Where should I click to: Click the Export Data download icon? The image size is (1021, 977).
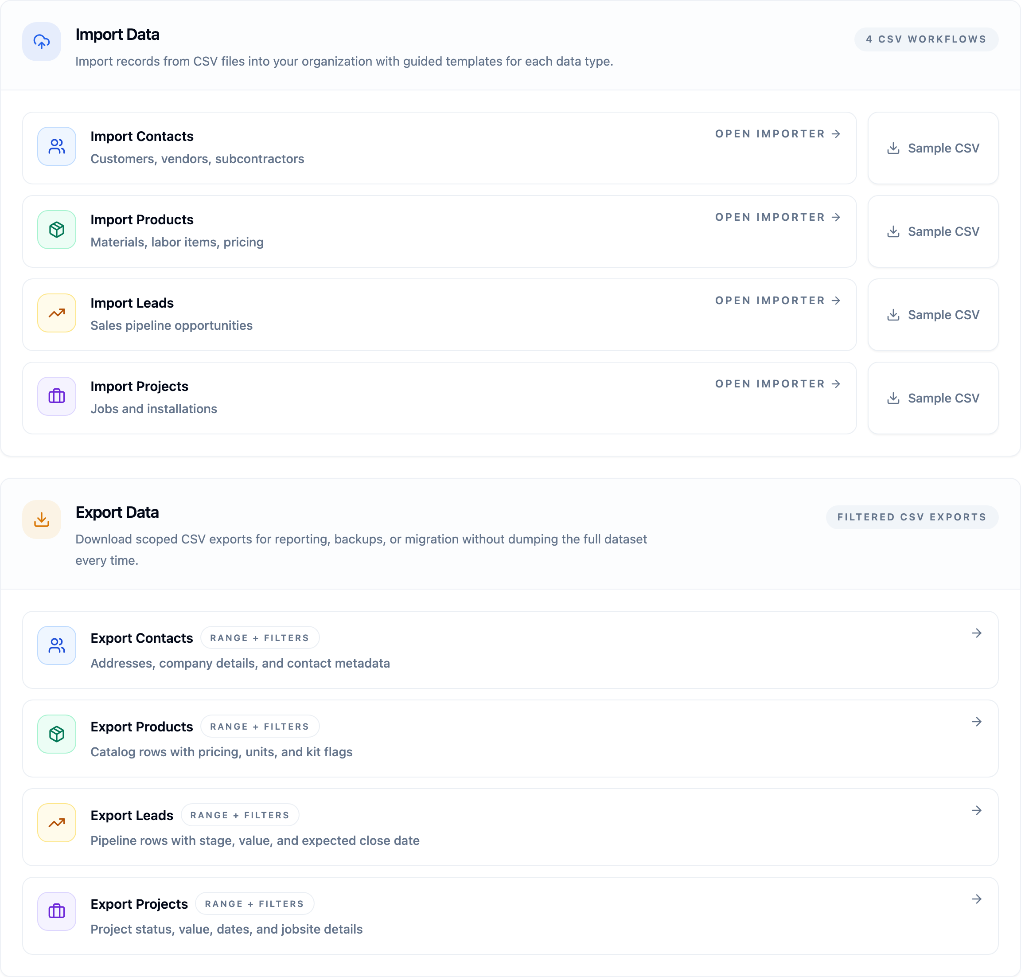tap(42, 519)
